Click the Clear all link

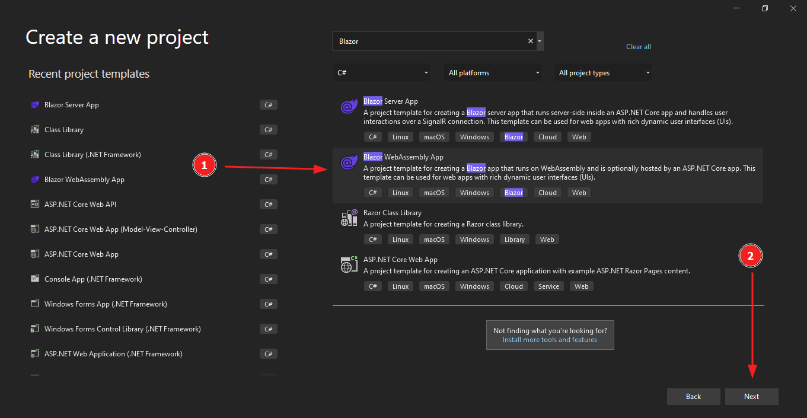tap(639, 47)
